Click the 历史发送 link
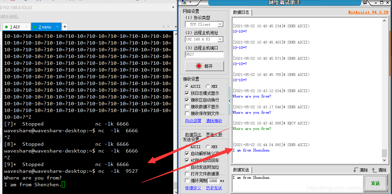This screenshot has height=194, width=392. [x=214, y=188]
